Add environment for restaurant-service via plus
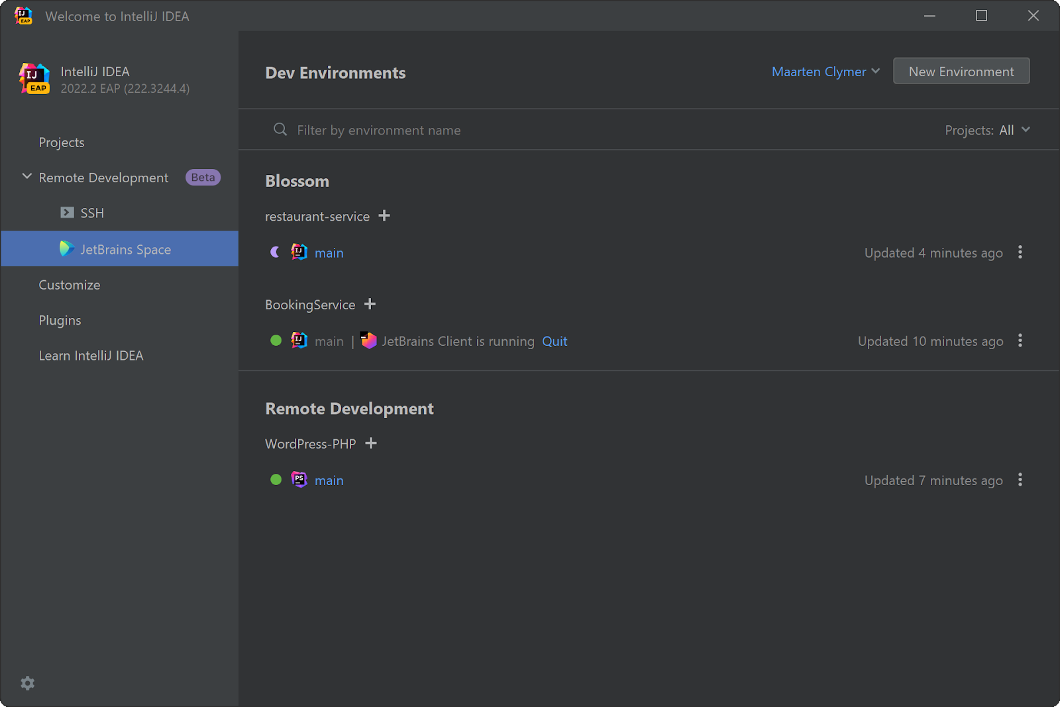Screen dimensions: 1060x707 384,216
